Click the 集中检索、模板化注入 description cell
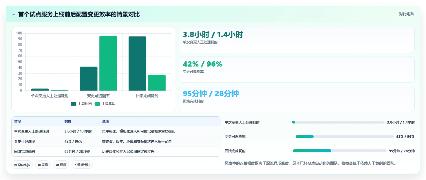The image size is (426, 180). [x=138, y=131]
